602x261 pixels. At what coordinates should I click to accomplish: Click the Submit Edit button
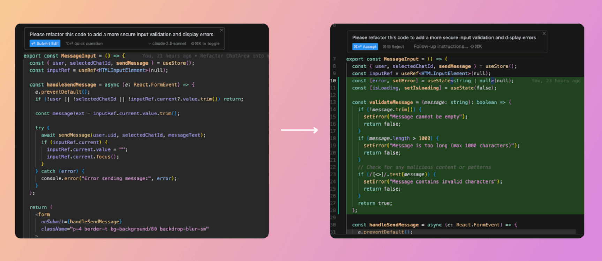point(45,44)
